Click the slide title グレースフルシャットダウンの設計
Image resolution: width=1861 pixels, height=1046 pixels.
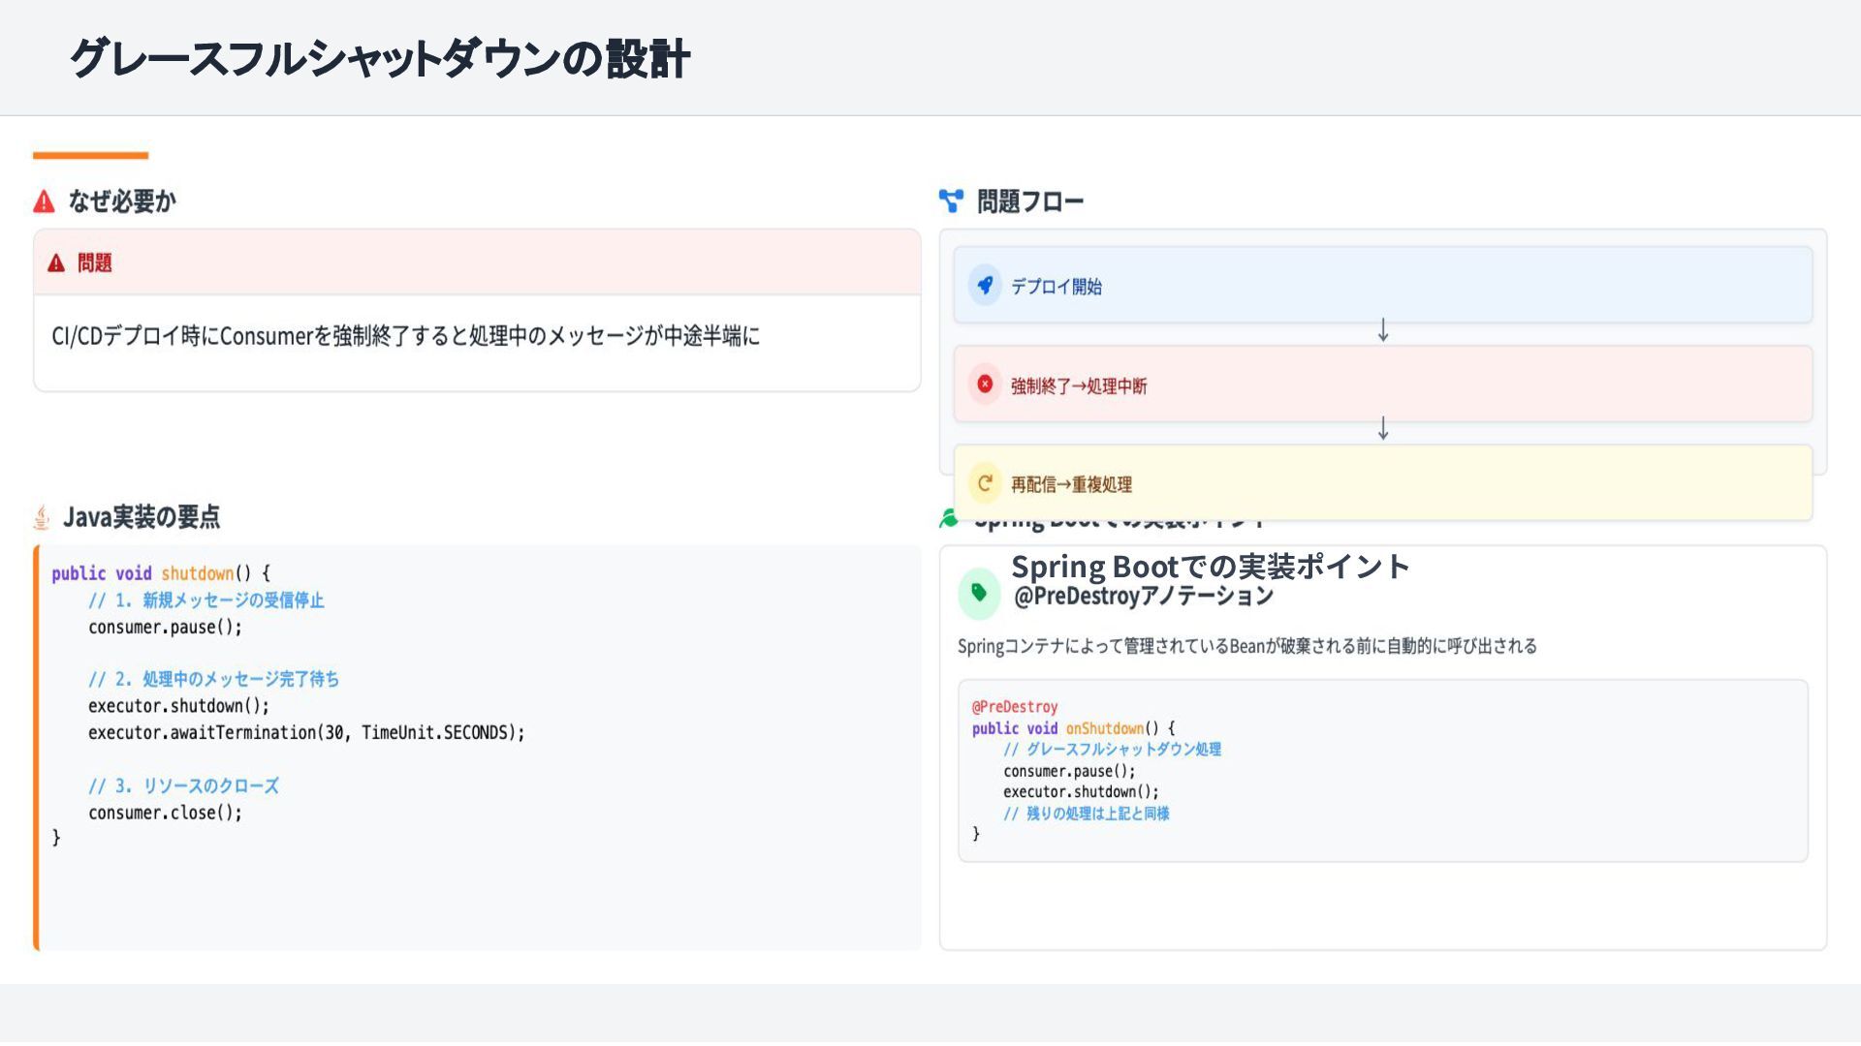click(x=380, y=58)
